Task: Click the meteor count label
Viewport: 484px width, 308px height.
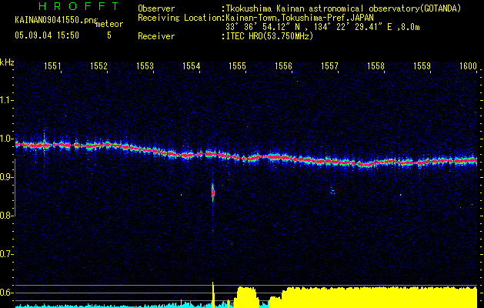Action: 108,24
